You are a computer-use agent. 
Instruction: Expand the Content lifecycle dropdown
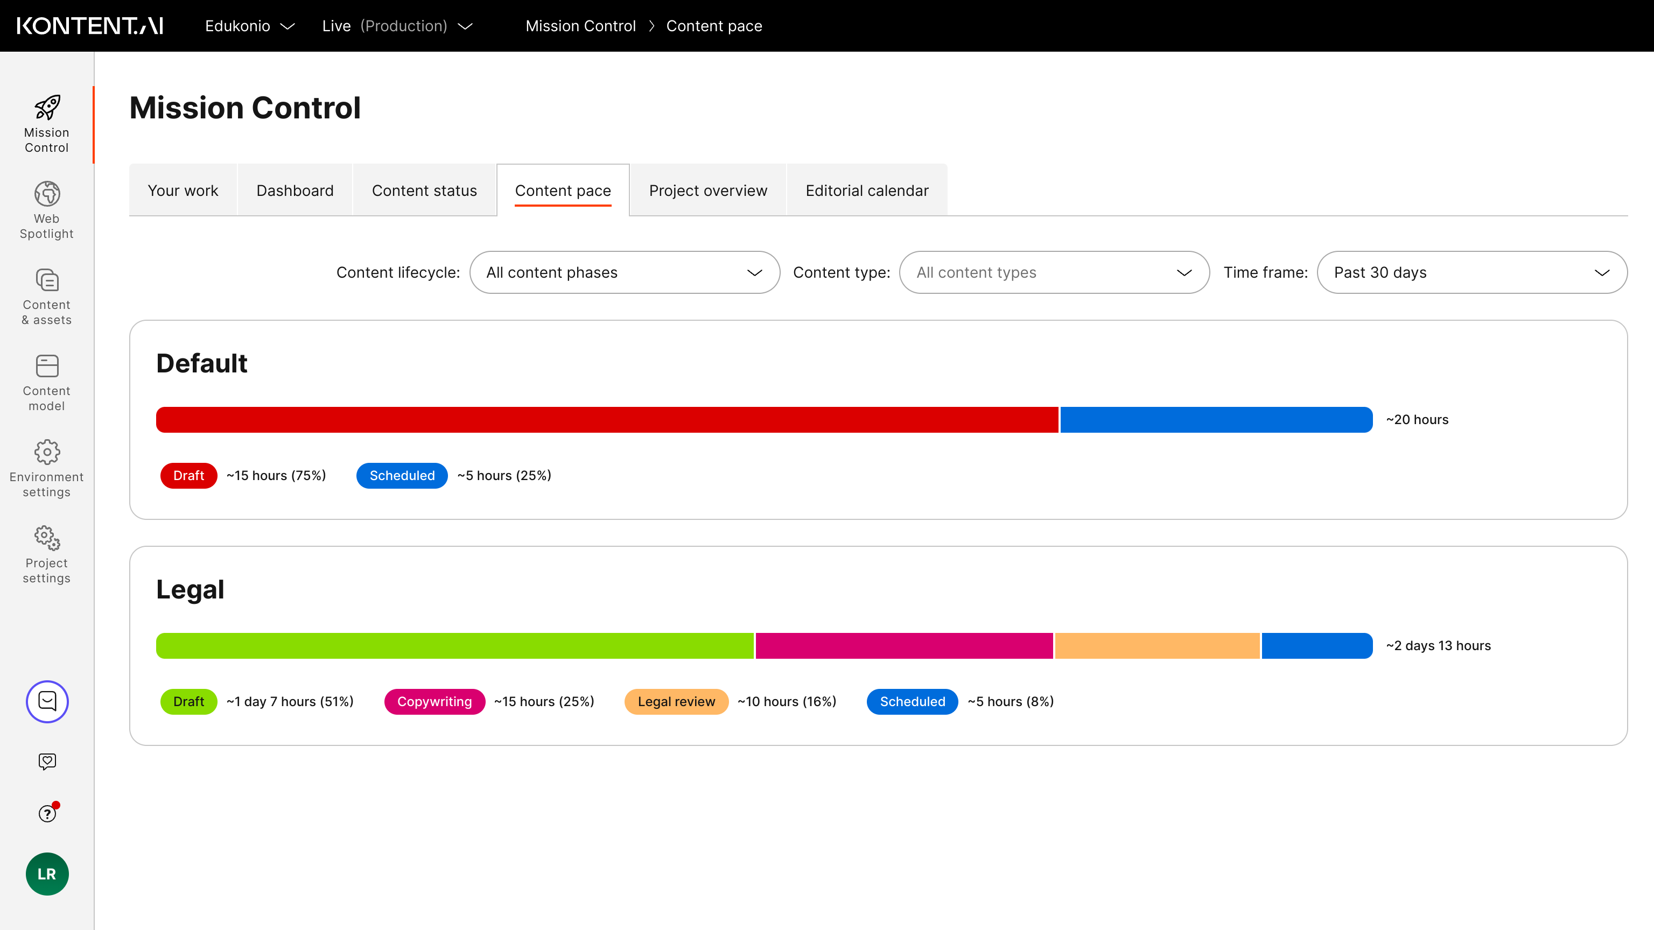(624, 273)
